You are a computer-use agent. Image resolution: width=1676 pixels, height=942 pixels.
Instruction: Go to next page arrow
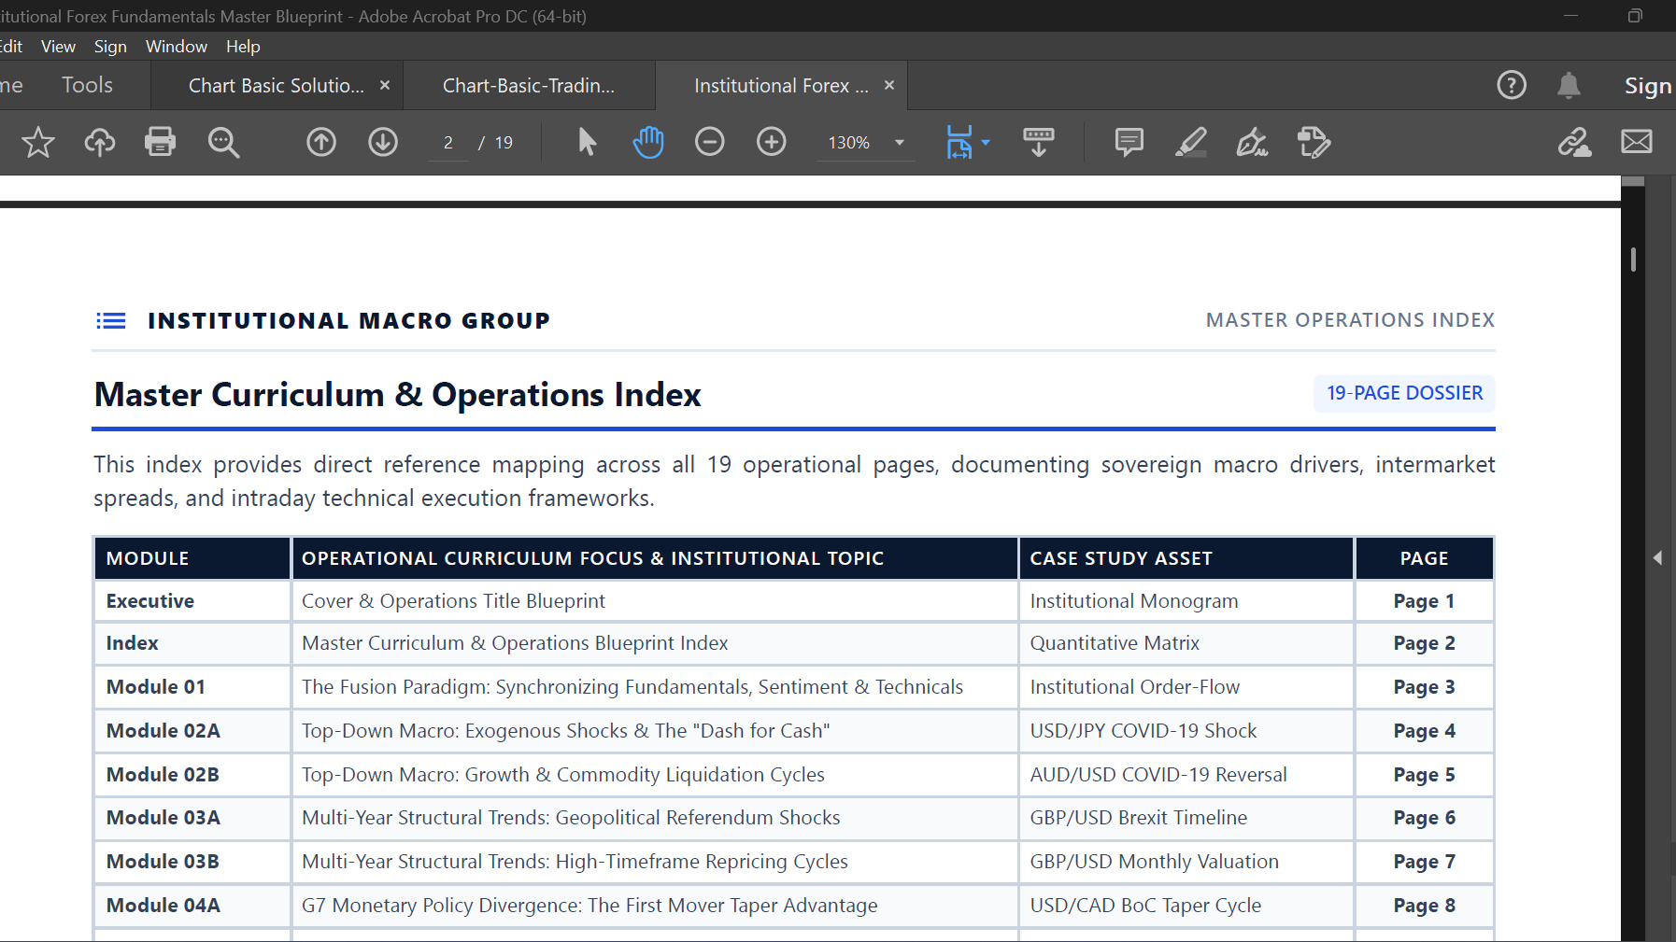pyautogui.click(x=383, y=142)
